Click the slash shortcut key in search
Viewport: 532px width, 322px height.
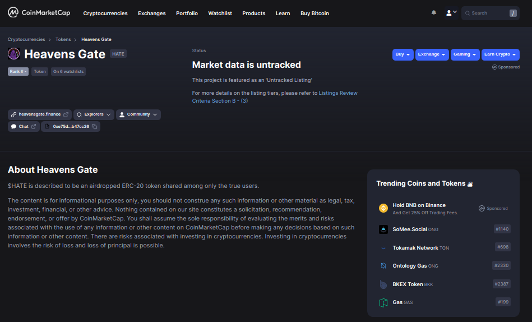[x=513, y=13]
